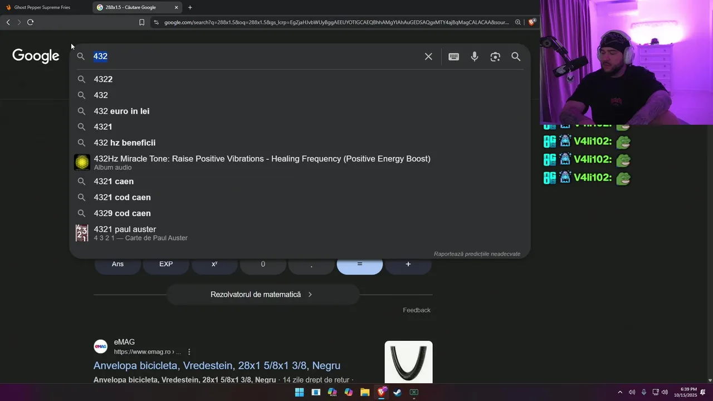
Task: Open 432Hz Miracle Tone album suggestion
Action: pyautogui.click(x=300, y=162)
